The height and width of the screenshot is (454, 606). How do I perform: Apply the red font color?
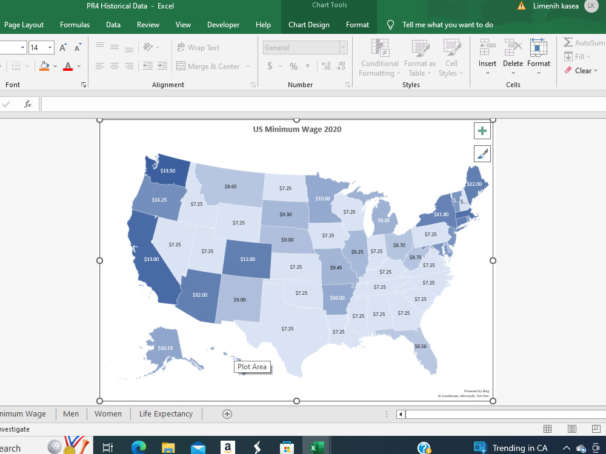[x=68, y=66]
